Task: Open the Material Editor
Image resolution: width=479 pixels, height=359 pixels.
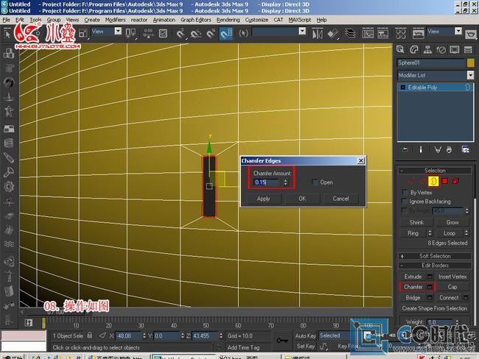Action: pos(400,33)
